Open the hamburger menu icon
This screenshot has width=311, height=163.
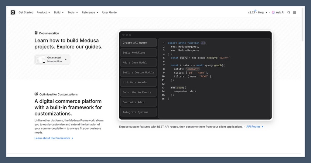coord(295,12)
